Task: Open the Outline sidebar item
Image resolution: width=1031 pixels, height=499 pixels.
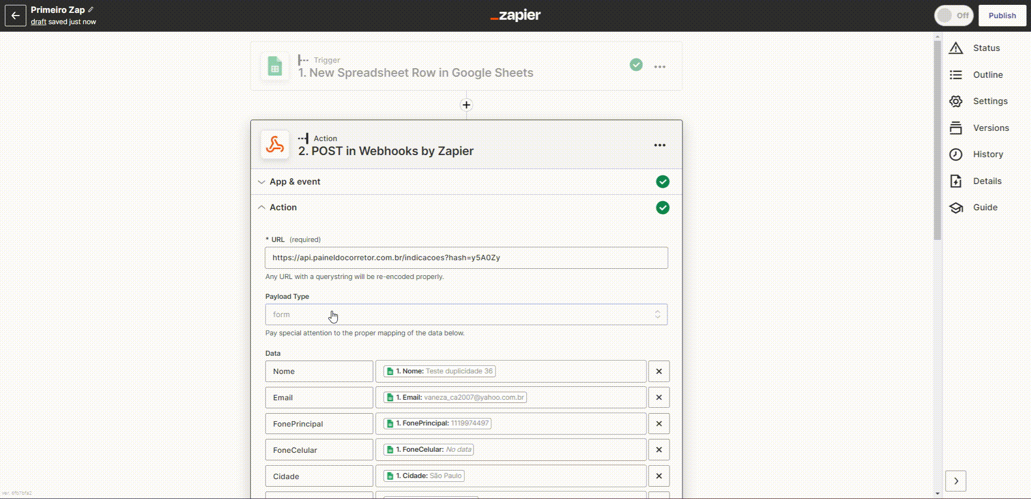Action: (x=988, y=75)
